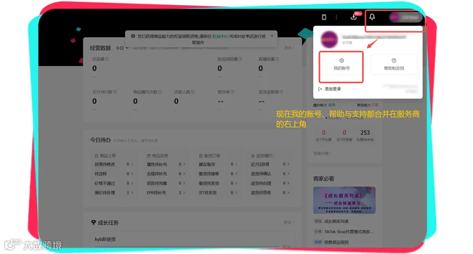Click the 近7日异常 task label
Viewport: 473px width, 254px height.
260,164
